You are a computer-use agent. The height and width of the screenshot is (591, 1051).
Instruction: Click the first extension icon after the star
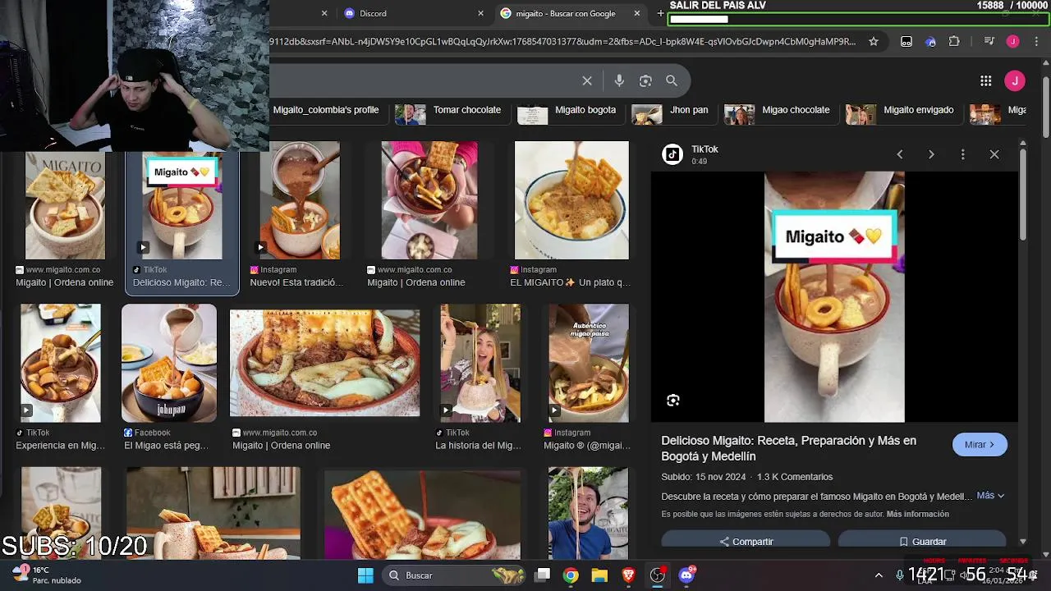pyautogui.click(x=906, y=41)
